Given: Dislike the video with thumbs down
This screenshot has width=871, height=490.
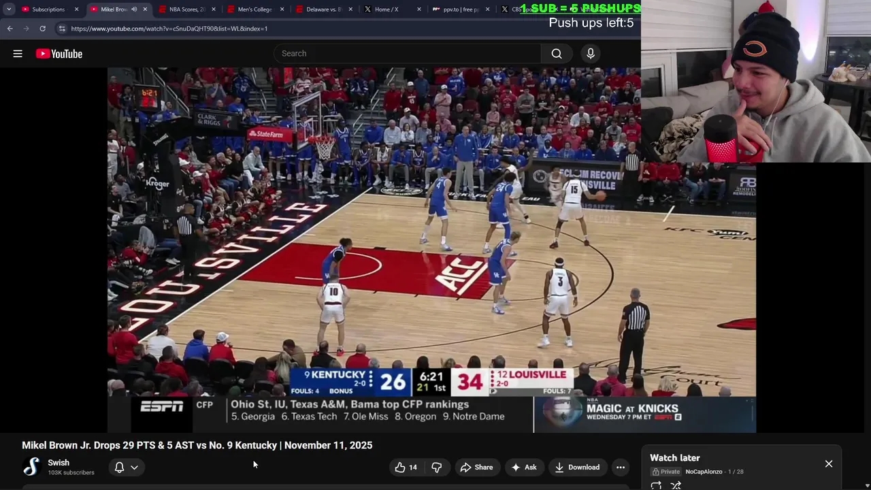Looking at the screenshot, I should 437,468.
